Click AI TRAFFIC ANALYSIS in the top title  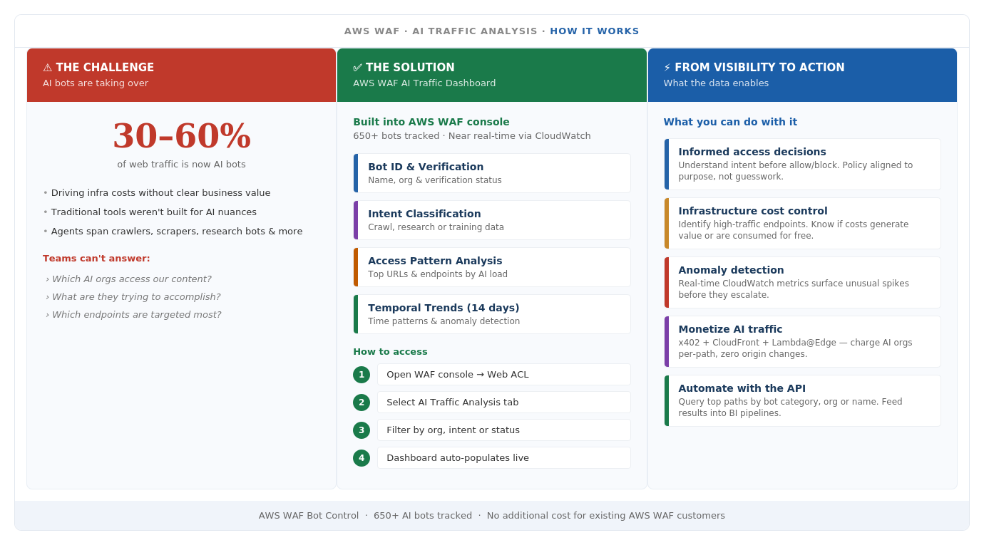coord(475,31)
